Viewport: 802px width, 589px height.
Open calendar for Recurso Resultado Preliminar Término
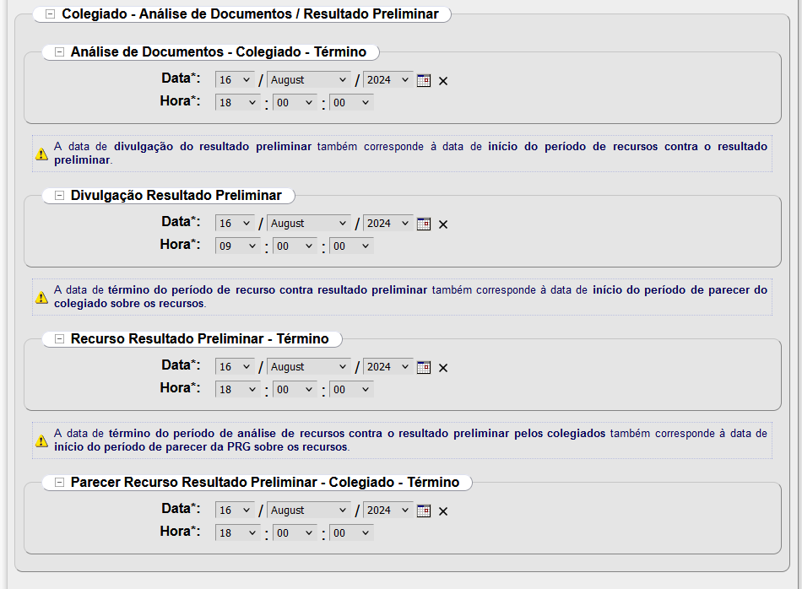[424, 367]
